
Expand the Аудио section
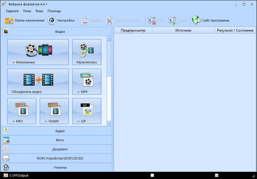pos(59,131)
